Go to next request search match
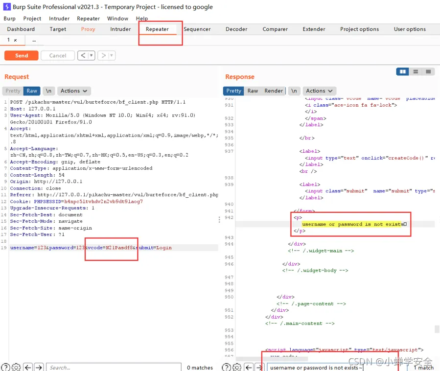 [x=39, y=367]
